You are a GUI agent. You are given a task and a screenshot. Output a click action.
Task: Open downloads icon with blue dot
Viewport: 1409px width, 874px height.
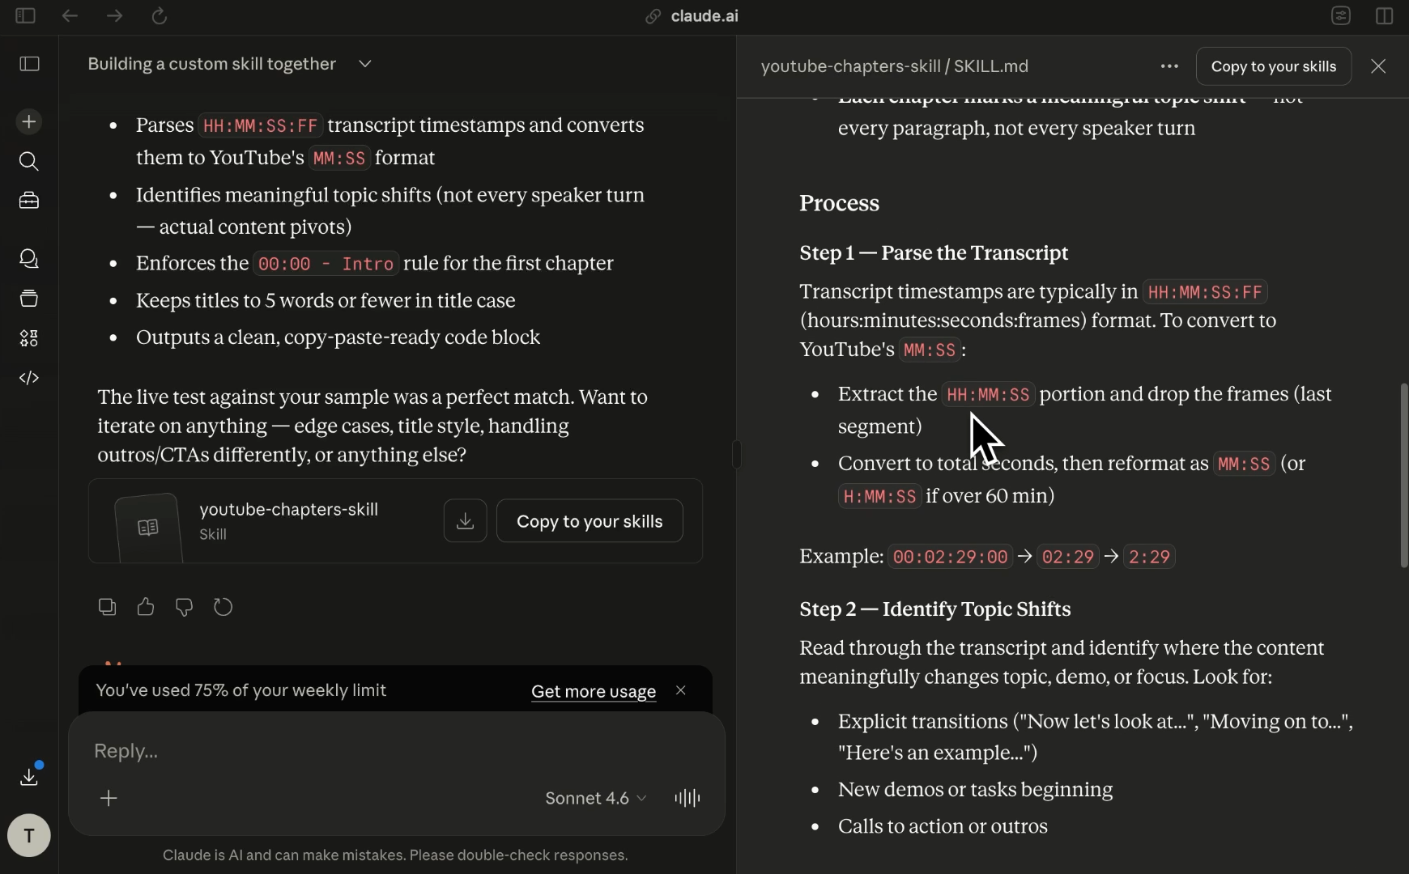[29, 776]
